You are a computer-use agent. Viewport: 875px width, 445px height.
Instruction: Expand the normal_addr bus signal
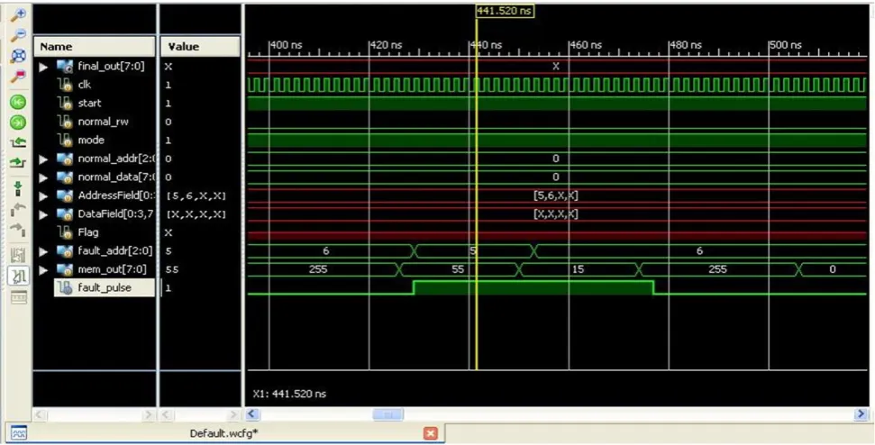[x=43, y=159]
